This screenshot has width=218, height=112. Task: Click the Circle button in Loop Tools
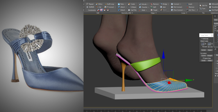[x=203, y=61]
